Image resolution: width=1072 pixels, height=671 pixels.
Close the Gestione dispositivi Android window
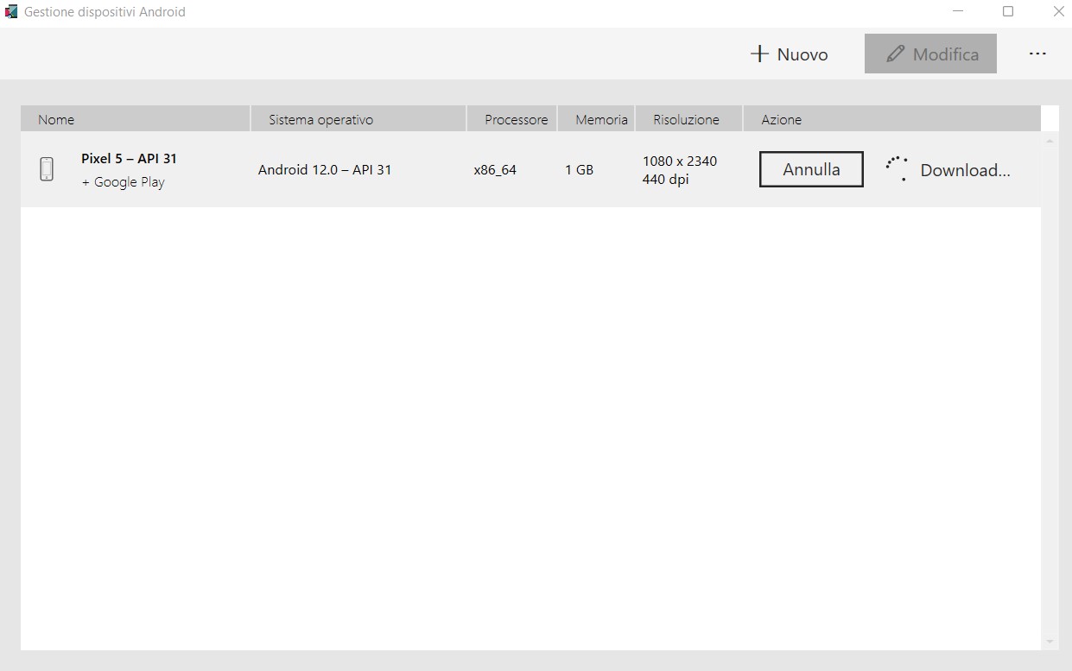[1058, 12]
